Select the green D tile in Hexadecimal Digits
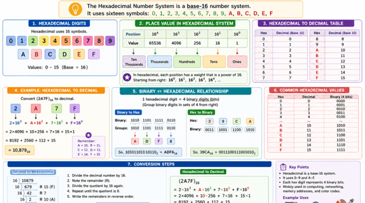This screenshot has width=365, height=203. click(x=64, y=54)
